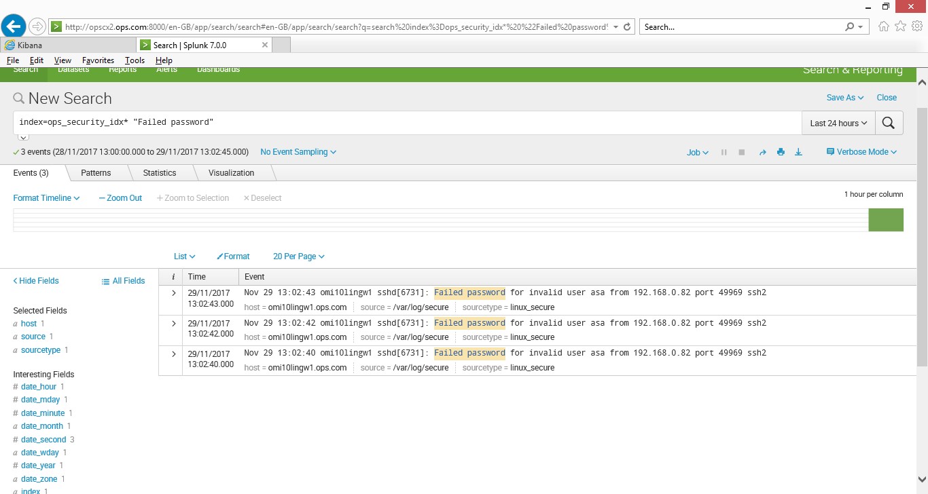Print the search results
This screenshot has width=928, height=494.
(x=781, y=152)
